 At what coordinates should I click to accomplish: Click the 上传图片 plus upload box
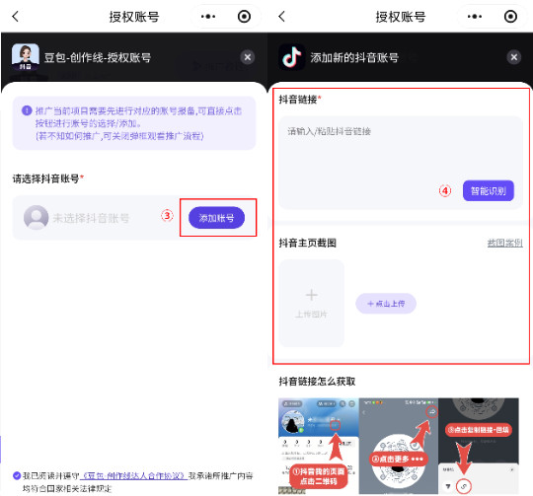point(311,303)
